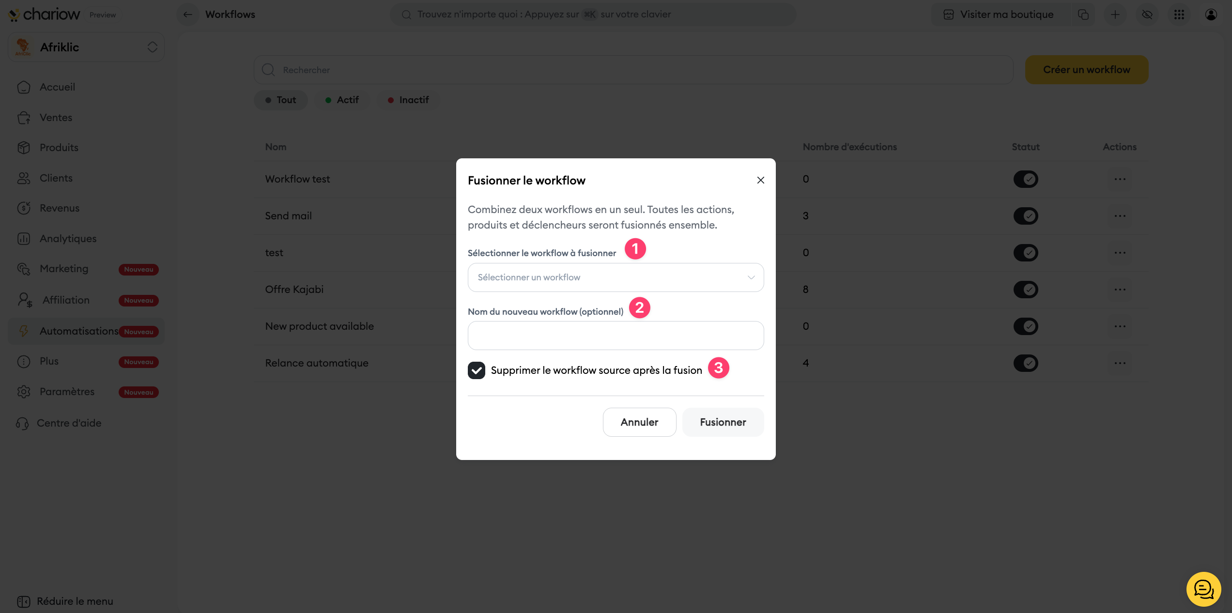The image size is (1232, 613).
Task: Open the Sélectionner un workflow dropdown
Action: [616, 277]
